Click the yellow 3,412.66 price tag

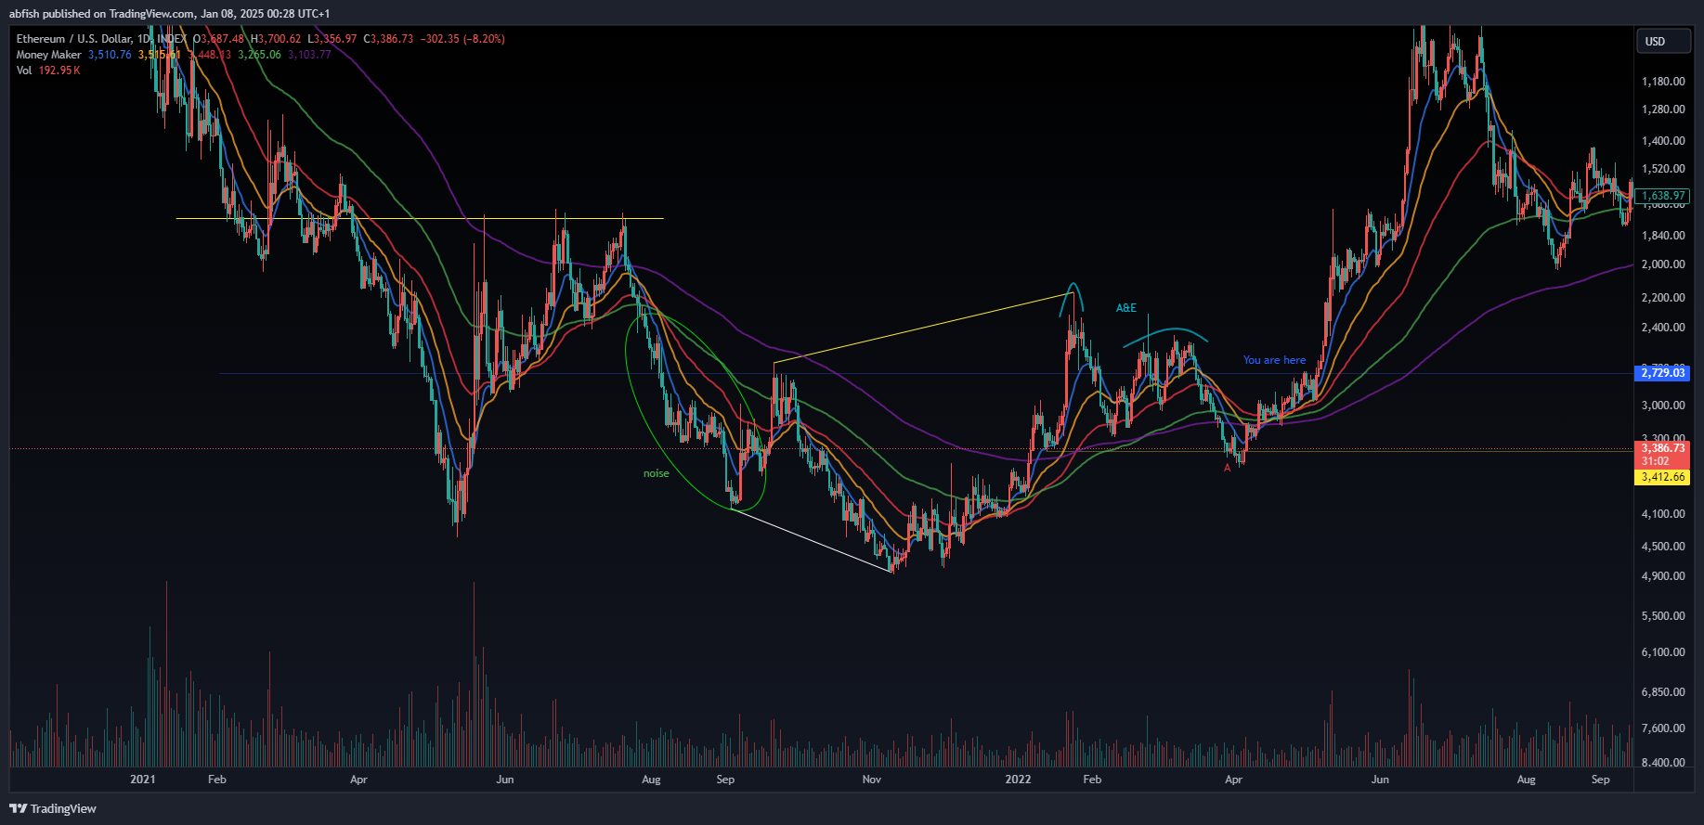[x=1662, y=477]
